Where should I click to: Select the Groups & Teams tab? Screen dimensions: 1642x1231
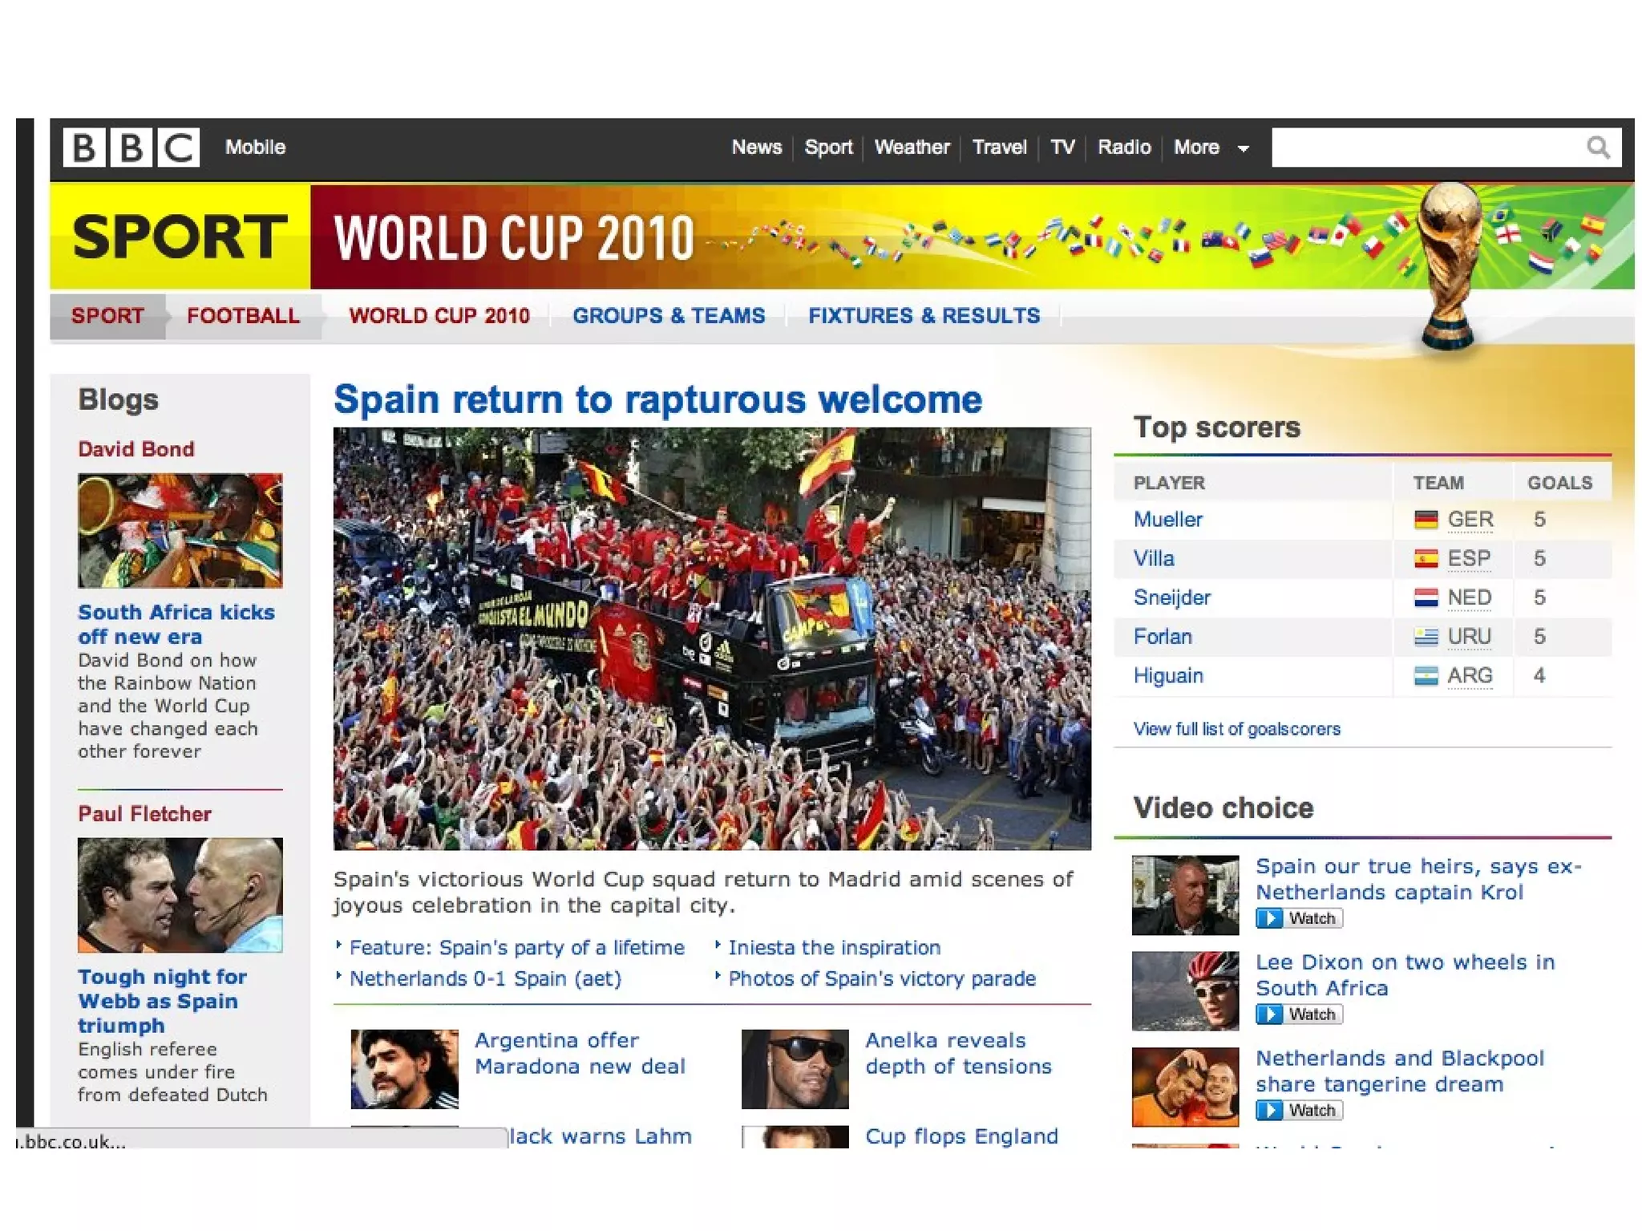coord(668,316)
